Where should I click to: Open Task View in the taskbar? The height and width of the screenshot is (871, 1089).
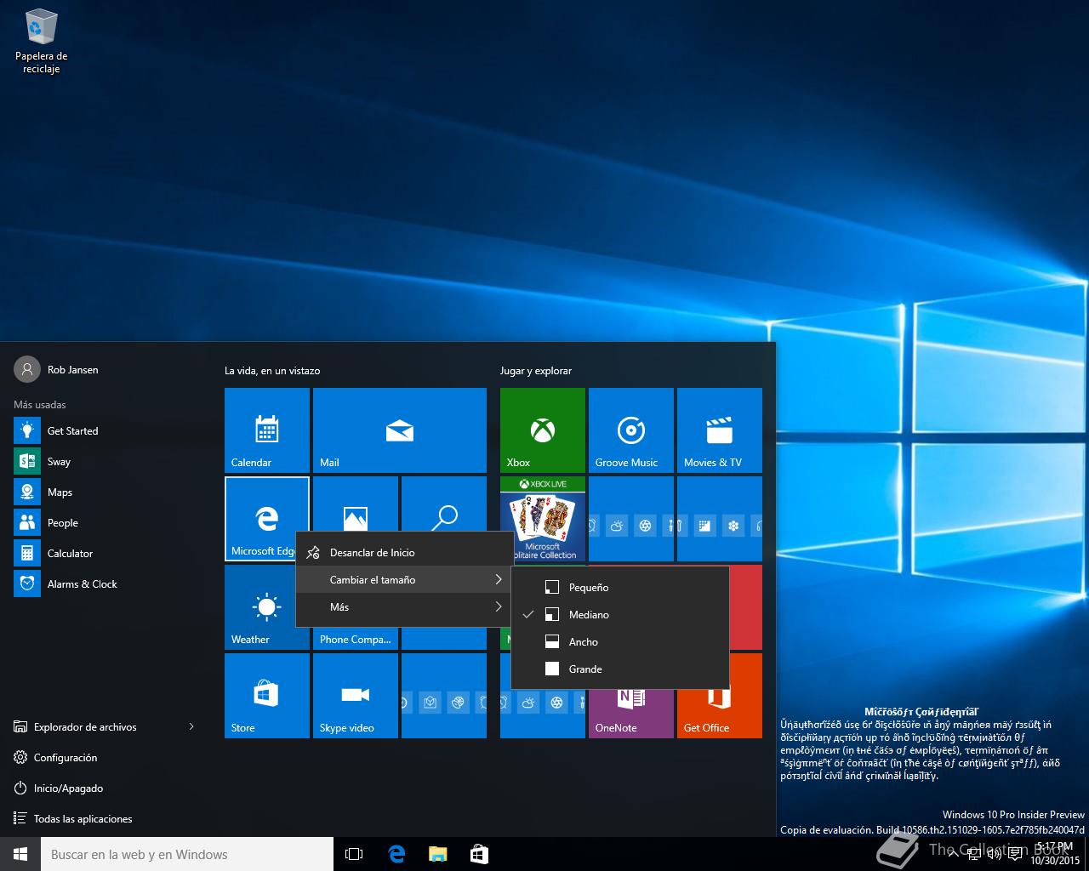coord(354,854)
